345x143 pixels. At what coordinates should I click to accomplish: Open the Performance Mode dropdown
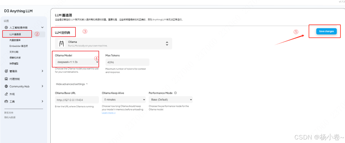click(170, 100)
